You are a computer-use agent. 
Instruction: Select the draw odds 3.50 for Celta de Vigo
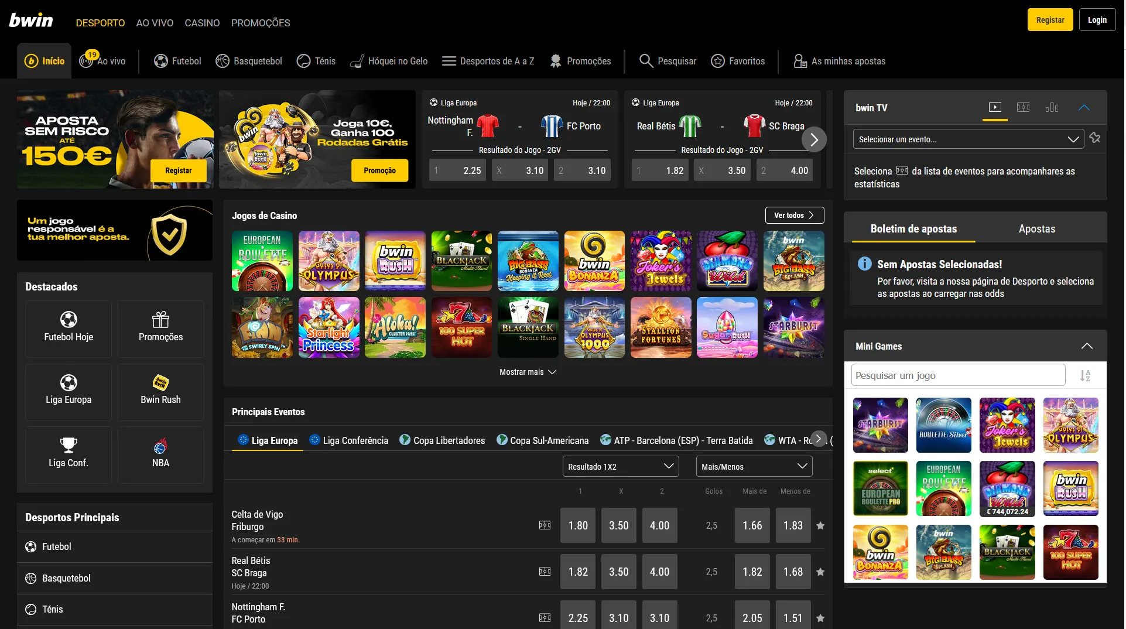pos(619,525)
